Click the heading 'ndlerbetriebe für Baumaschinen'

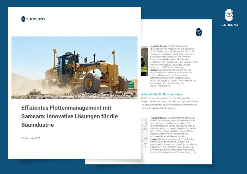(x=161, y=94)
